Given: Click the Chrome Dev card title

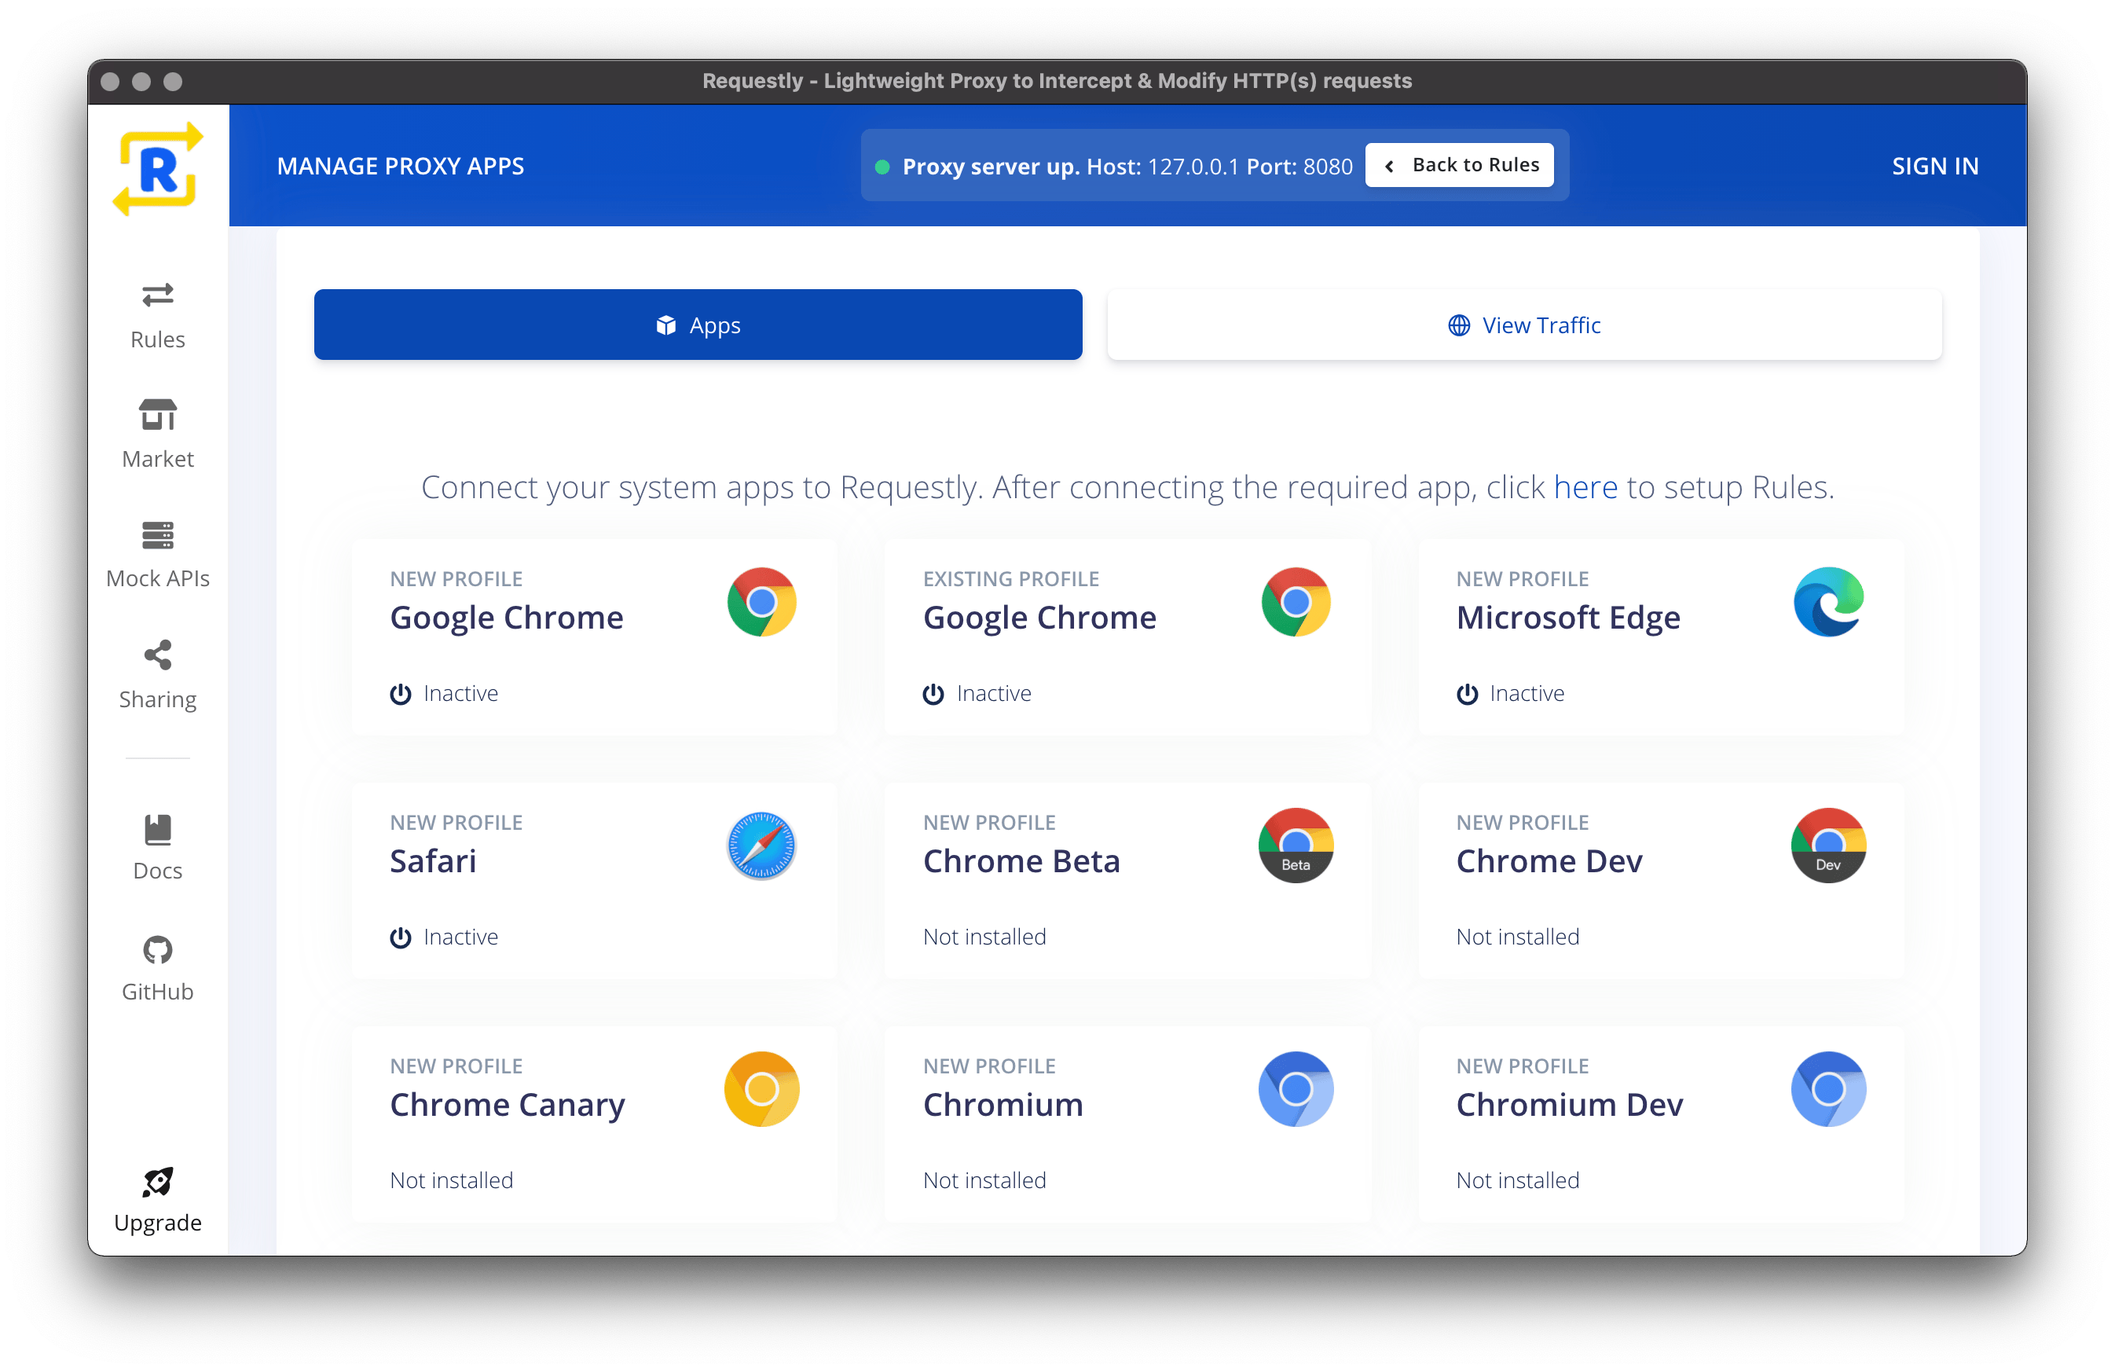Looking at the screenshot, I should tap(1549, 861).
